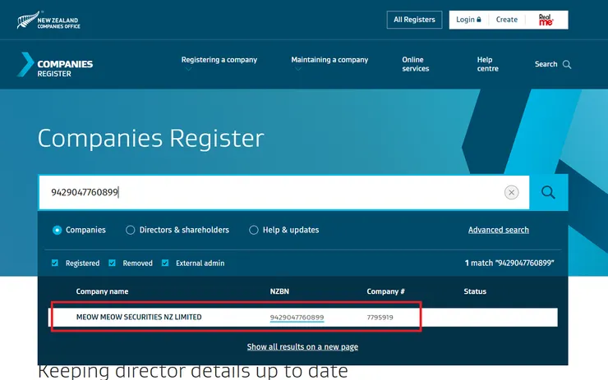This screenshot has height=380, width=608.
Task: Select Directors & shareholders radio button
Action: (x=131, y=230)
